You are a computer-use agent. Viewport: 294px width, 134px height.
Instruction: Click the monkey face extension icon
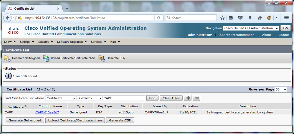pyautogui.click(x=270, y=18)
